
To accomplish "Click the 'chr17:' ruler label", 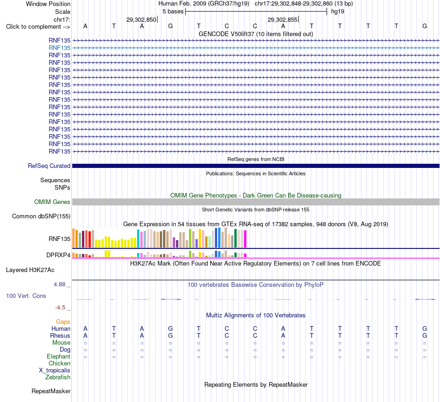I will click(x=62, y=19).
